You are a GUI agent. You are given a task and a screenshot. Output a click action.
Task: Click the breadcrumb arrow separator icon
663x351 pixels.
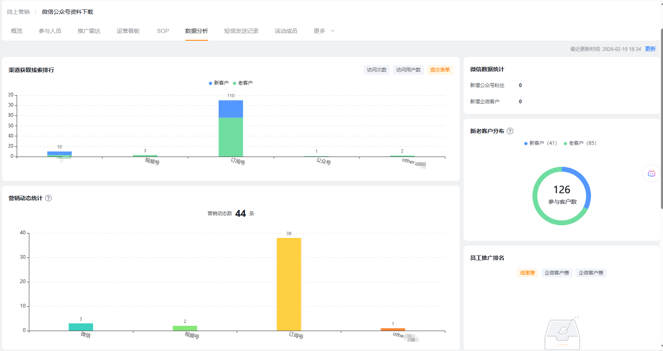point(35,12)
